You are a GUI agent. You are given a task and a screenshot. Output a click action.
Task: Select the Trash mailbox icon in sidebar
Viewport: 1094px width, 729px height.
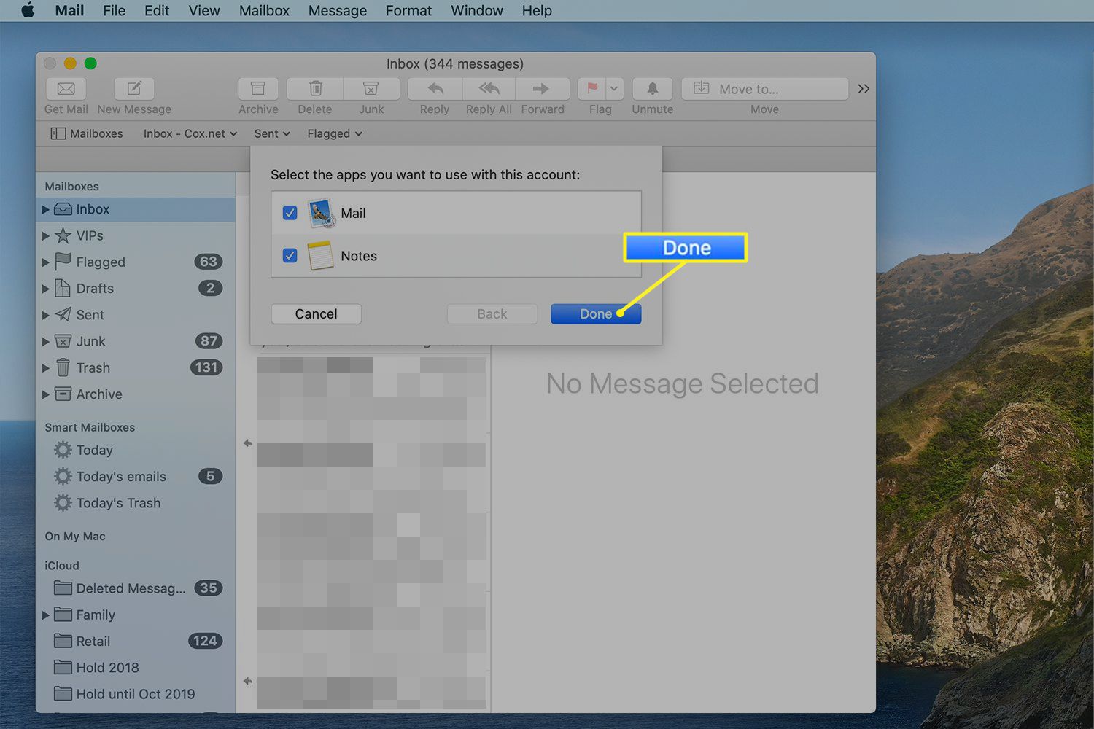pos(63,367)
